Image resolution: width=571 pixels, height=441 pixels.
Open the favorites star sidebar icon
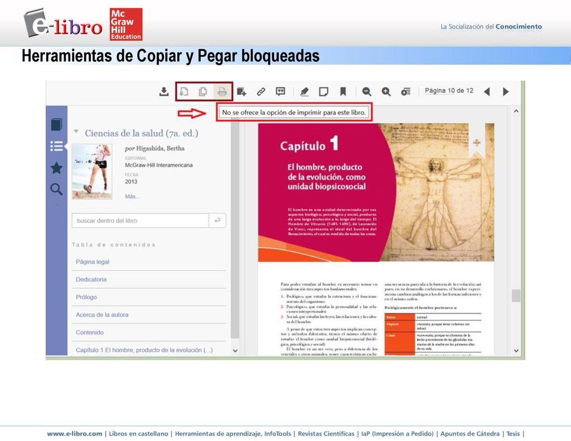(x=56, y=168)
